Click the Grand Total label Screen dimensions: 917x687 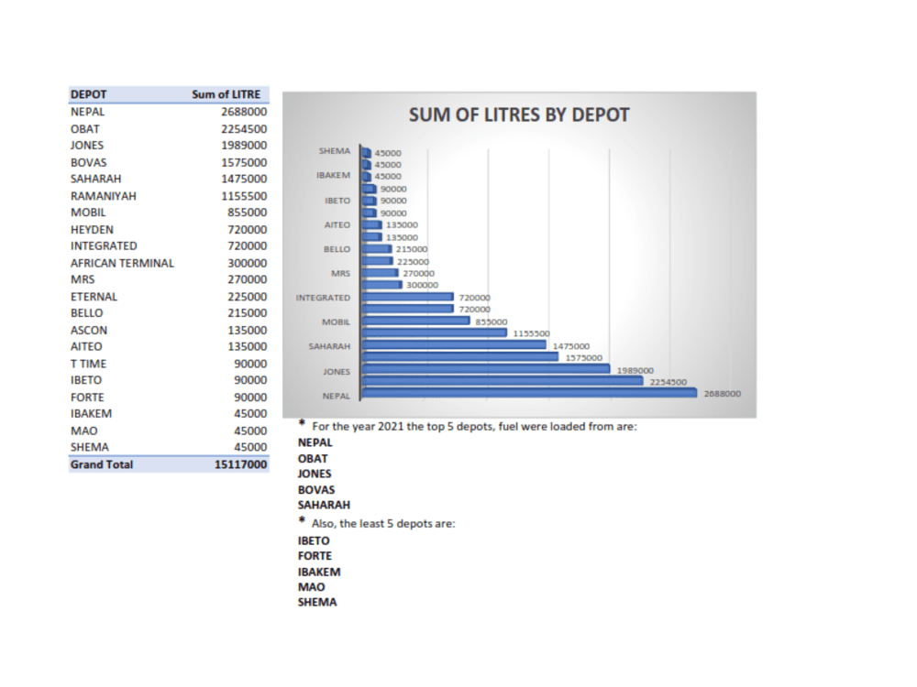tap(102, 465)
